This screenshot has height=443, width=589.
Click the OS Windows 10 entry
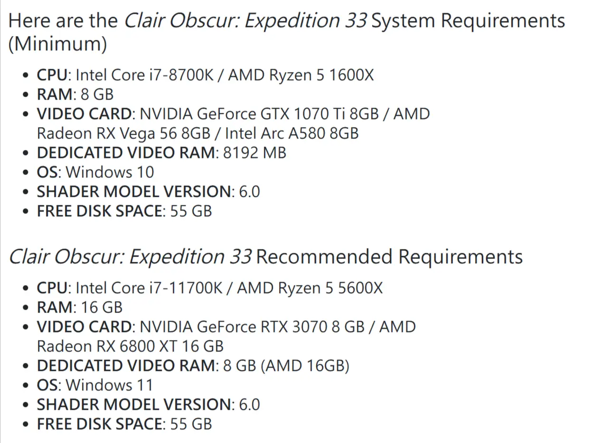[x=95, y=172]
